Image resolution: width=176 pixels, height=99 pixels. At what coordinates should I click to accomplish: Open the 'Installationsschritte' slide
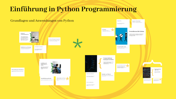[47, 81]
